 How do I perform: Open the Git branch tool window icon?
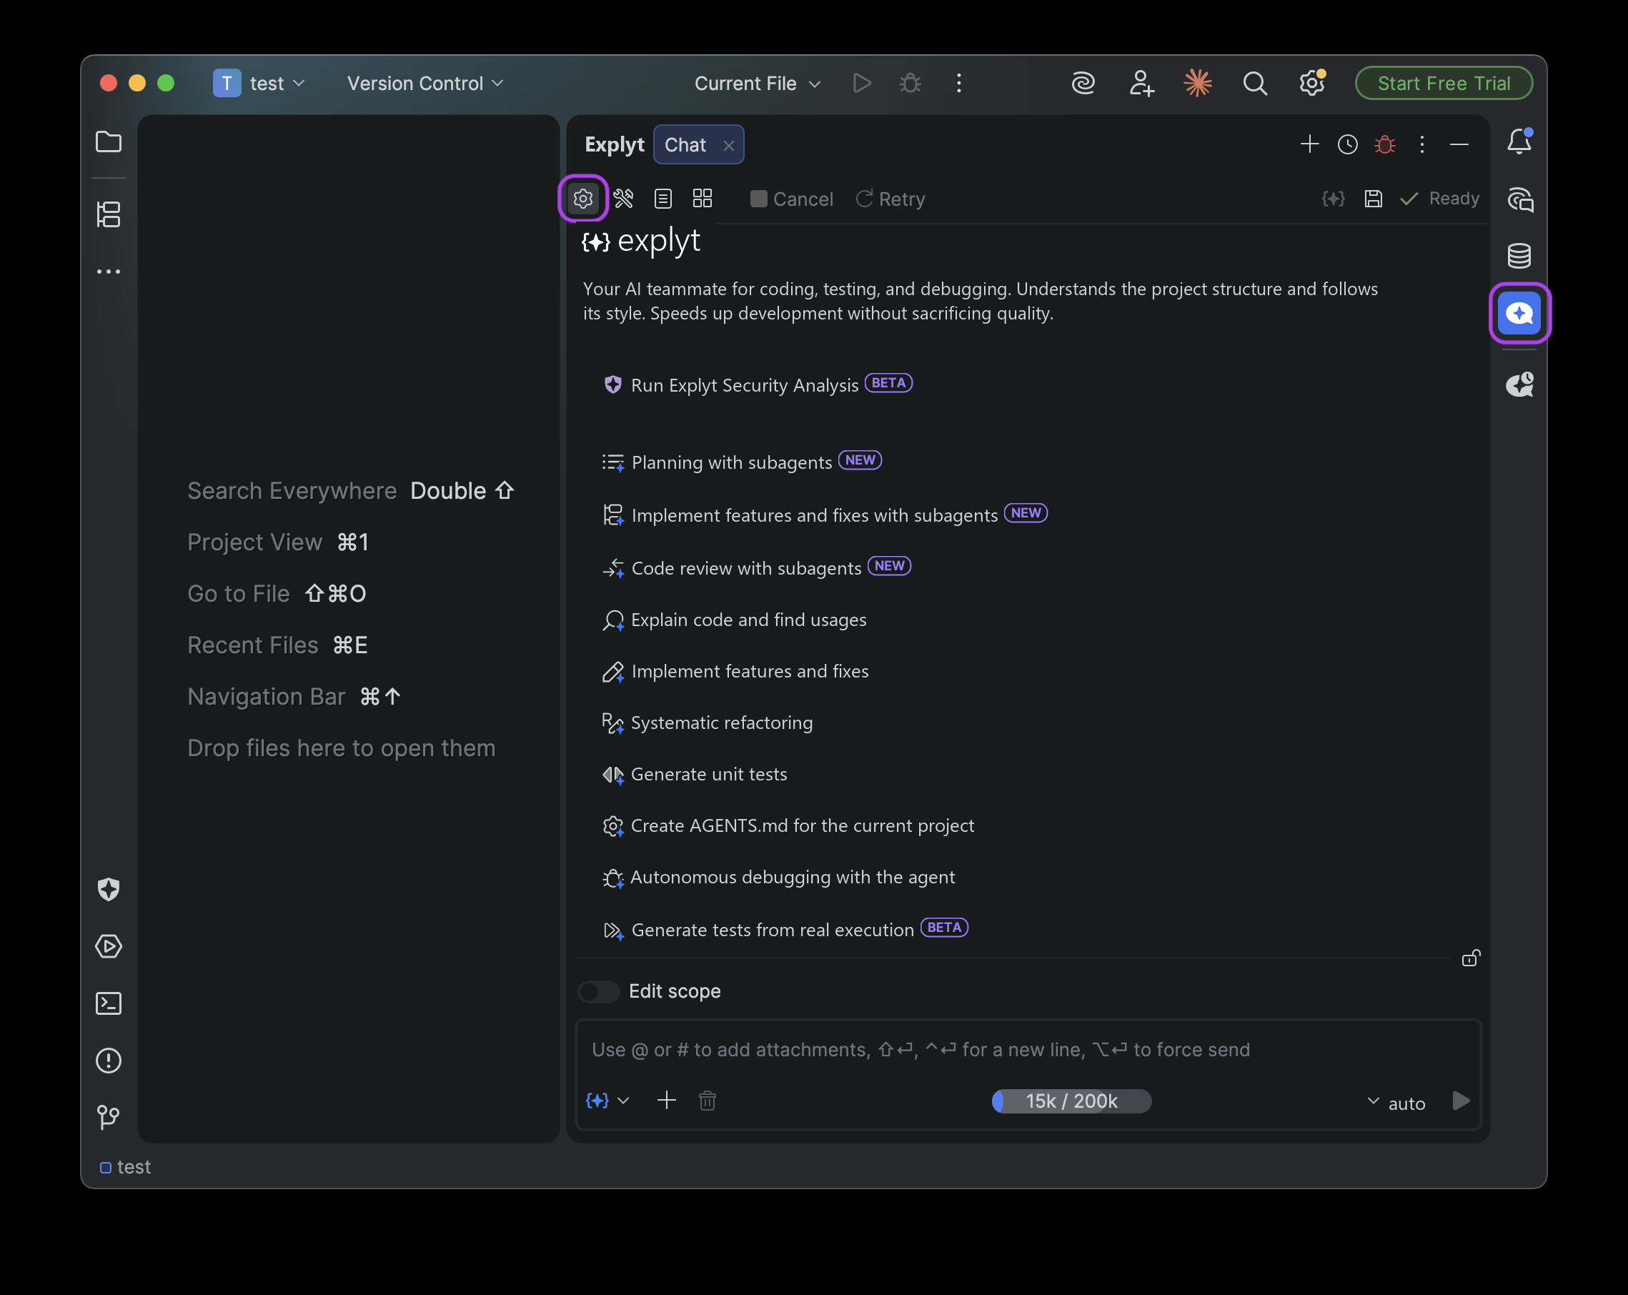[109, 1117]
